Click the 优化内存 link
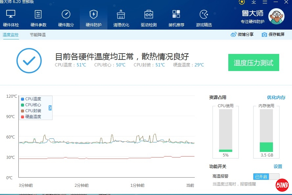Screen dimensions: 292x195 (276, 97)
